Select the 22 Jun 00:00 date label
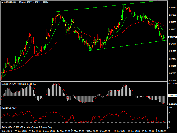Screen dimensions: 177x133 tap(134, 131)
